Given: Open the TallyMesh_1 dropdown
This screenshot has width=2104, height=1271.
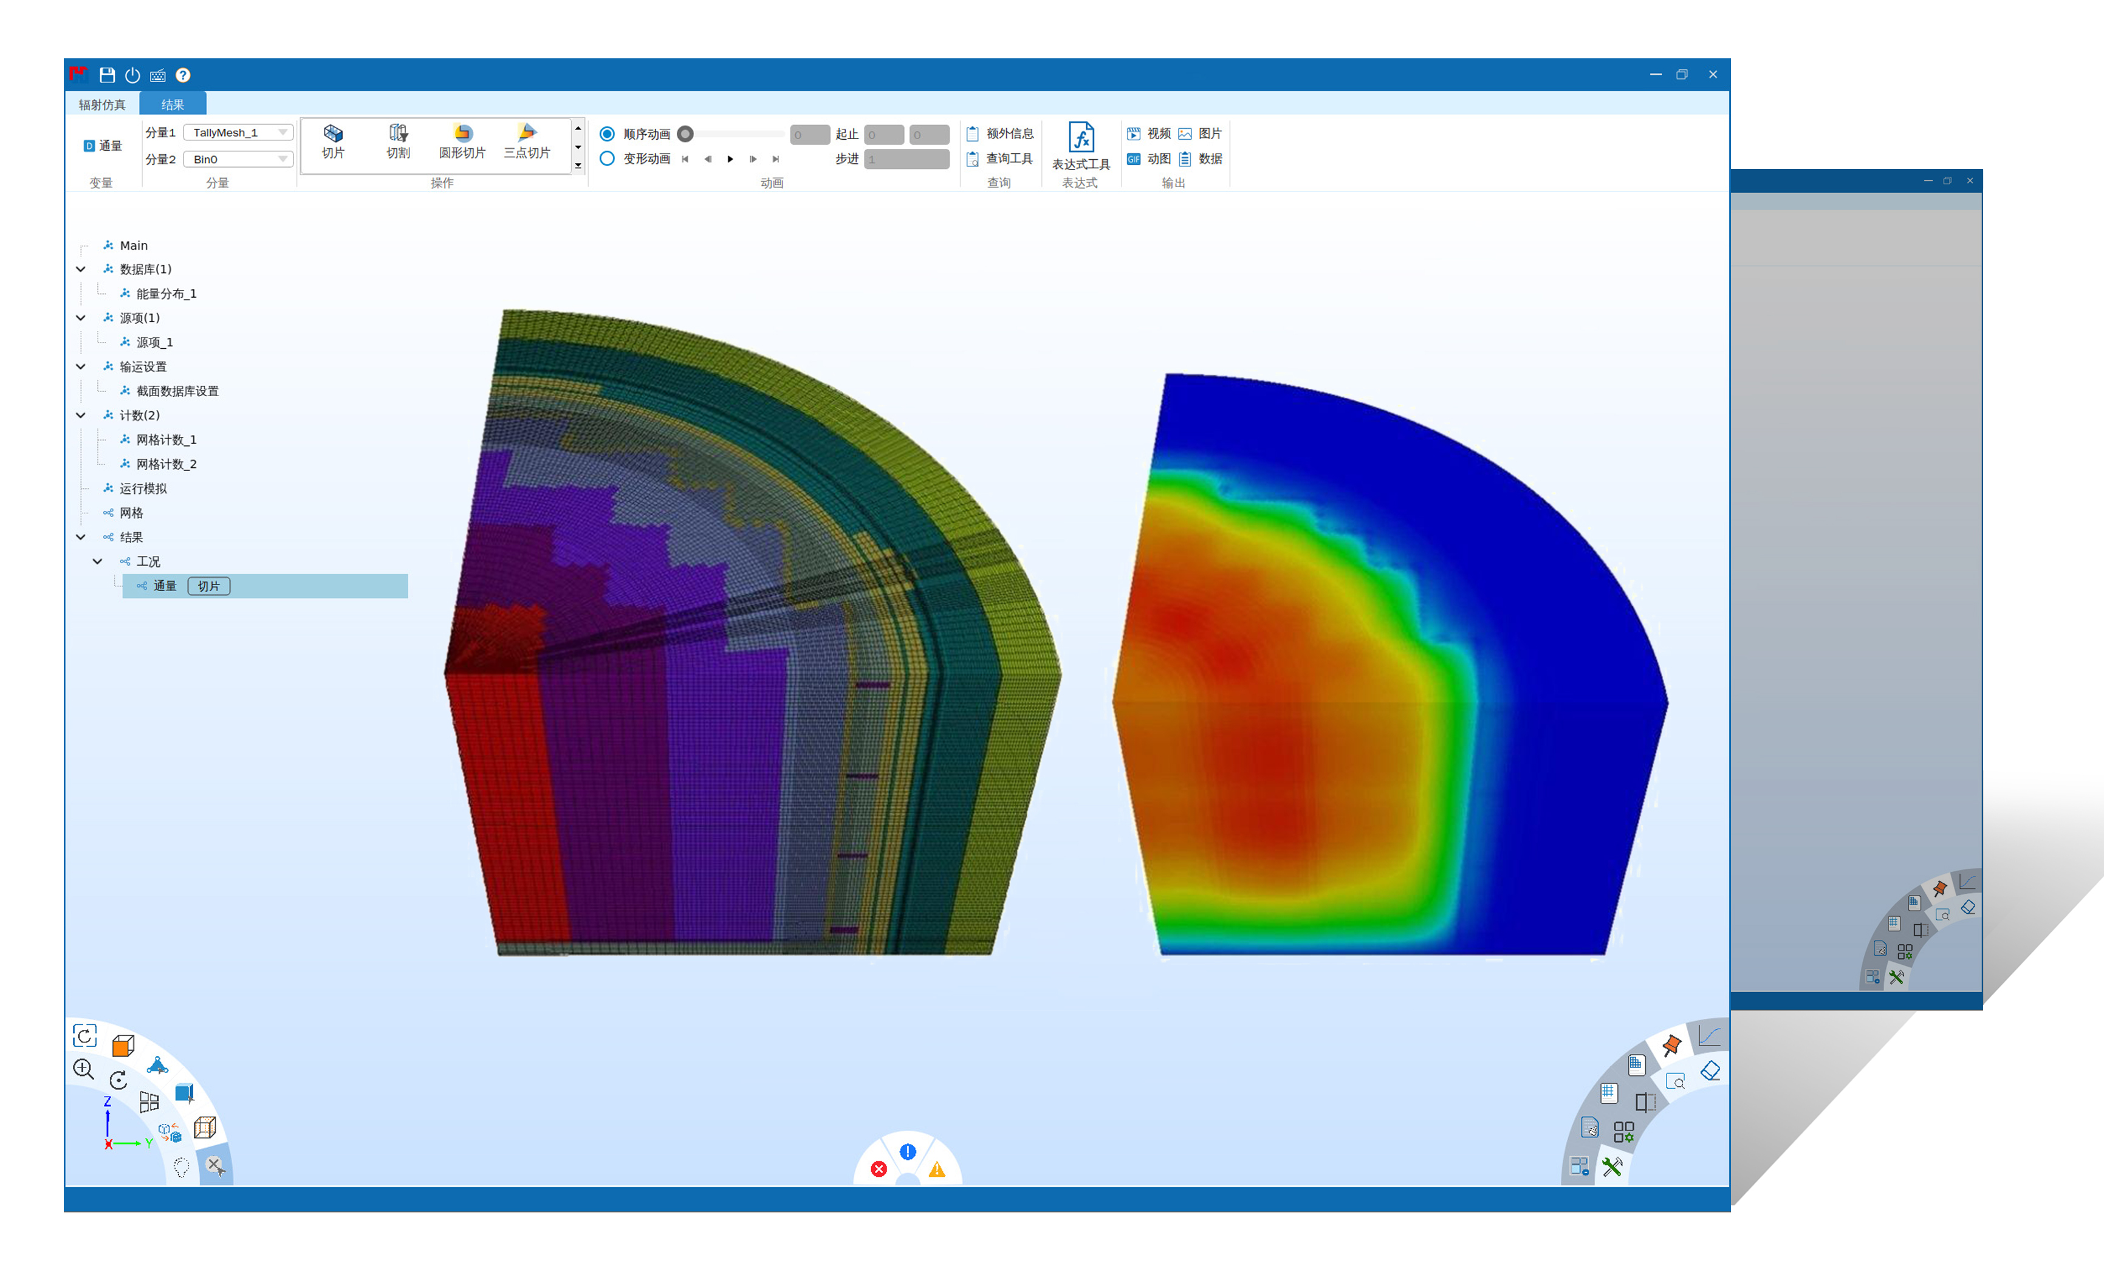Looking at the screenshot, I should click(x=238, y=132).
